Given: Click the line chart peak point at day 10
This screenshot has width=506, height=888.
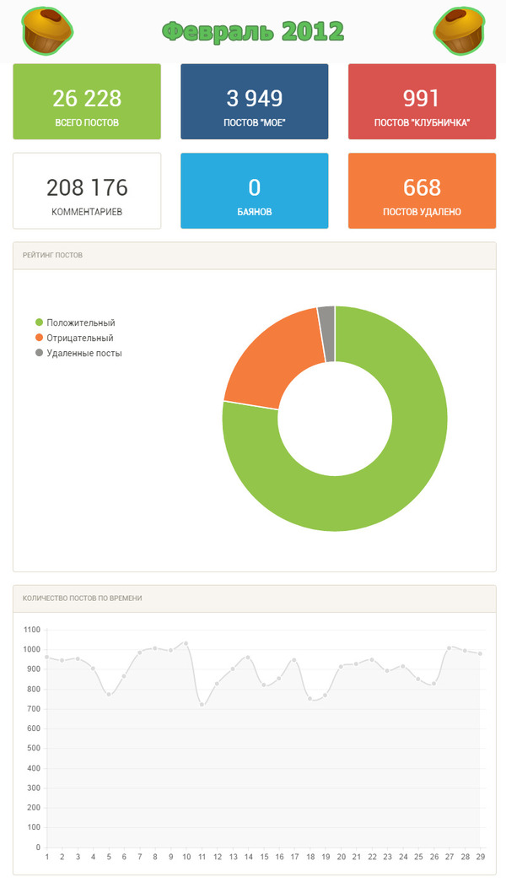Looking at the screenshot, I should 186,643.
